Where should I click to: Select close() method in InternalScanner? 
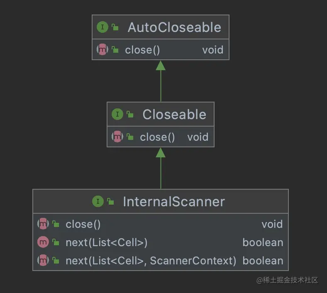(83, 224)
